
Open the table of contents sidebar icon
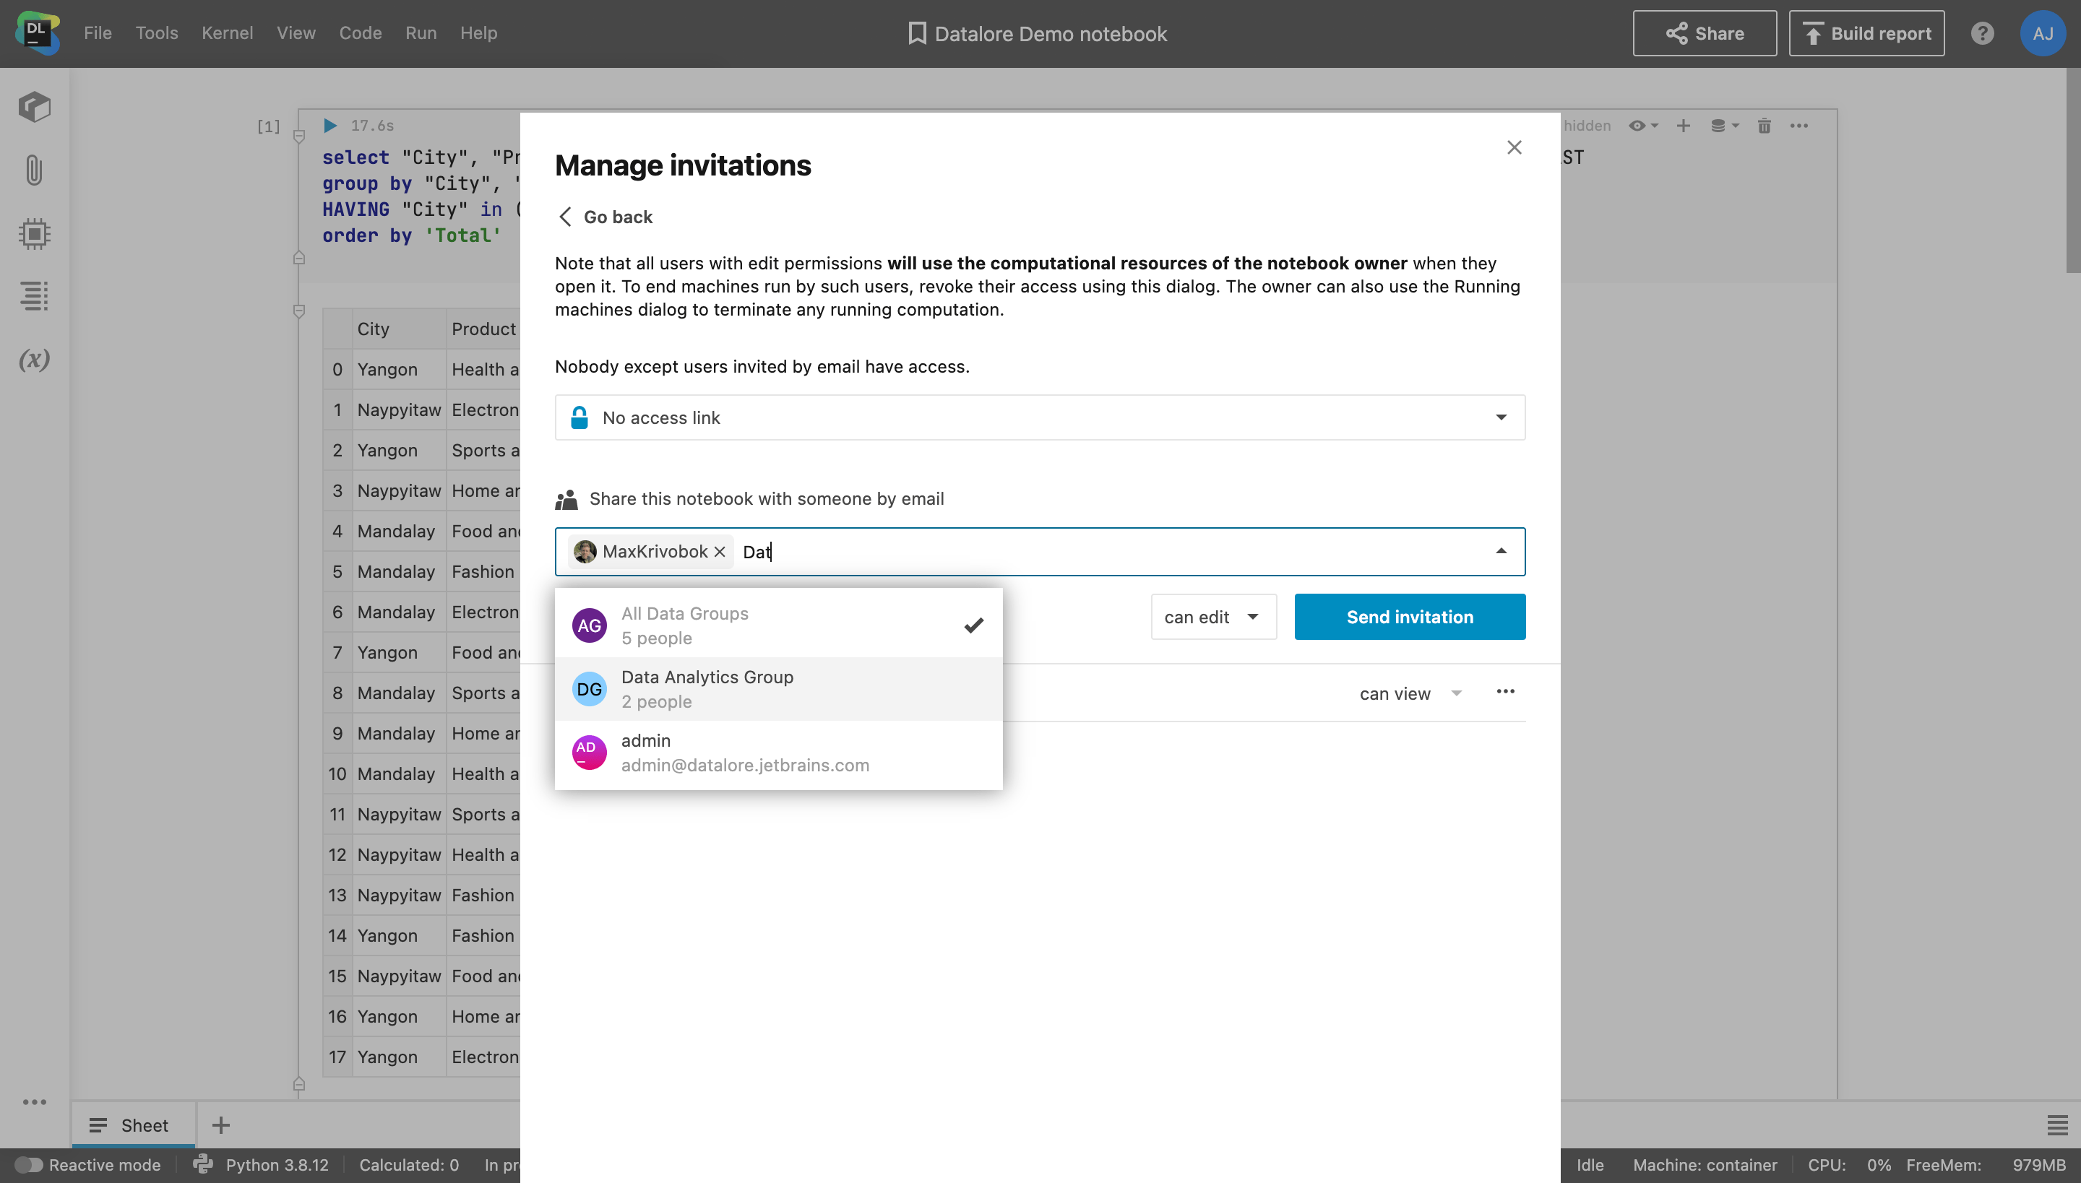34,296
